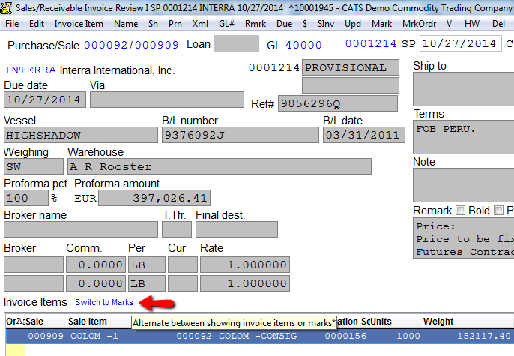
Task: Click the Weighing field SW
Action: pos(34,166)
